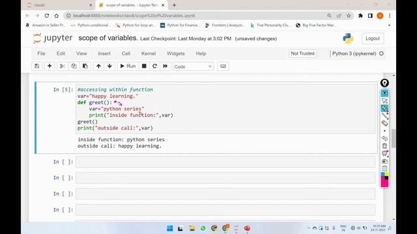The height and width of the screenshot is (234, 417).
Task: Click the Not Trusted button
Action: click(x=302, y=53)
